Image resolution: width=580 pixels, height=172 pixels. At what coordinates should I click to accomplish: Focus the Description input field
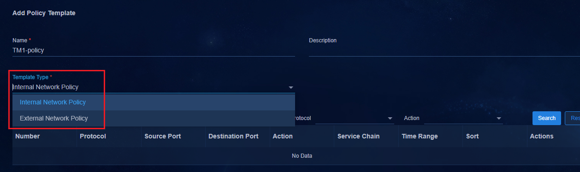click(444, 50)
